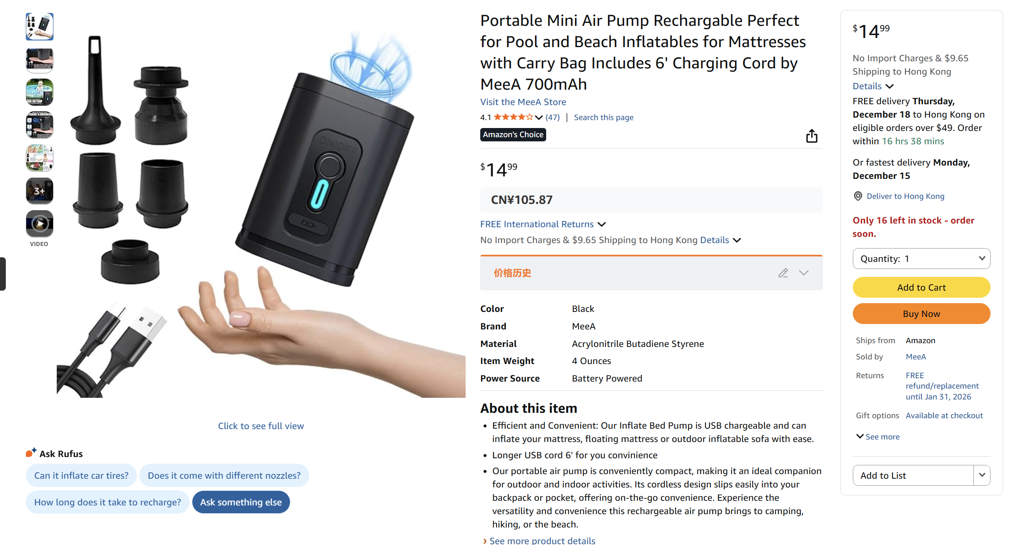This screenshot has height=545, width=1031.
Task: Open the 3+ more images thumbnail
Action: click(x=40, y=191)
